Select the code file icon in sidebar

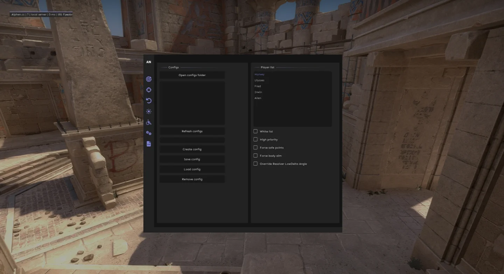click(149, 144)
